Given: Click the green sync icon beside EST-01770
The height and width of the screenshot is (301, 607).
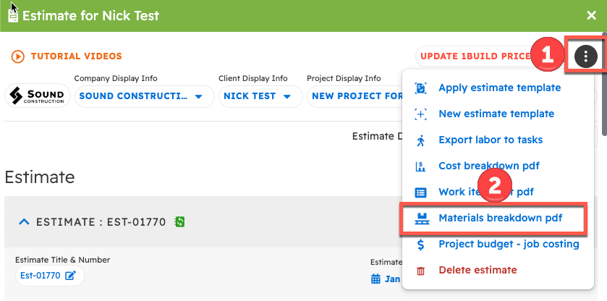Looking at the screenshot, I should tap(180, 221).
